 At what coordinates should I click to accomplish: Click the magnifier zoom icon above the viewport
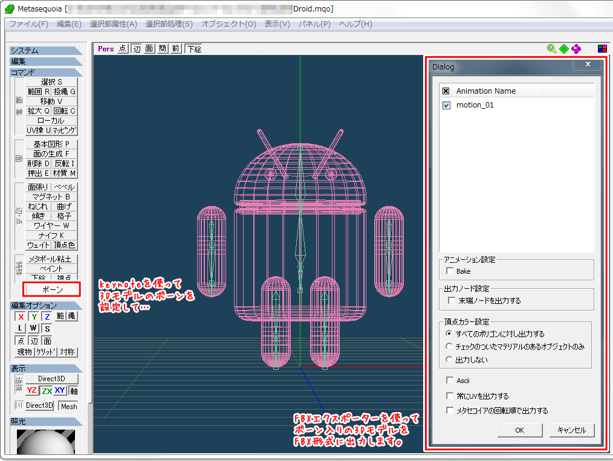pos(551,49)
